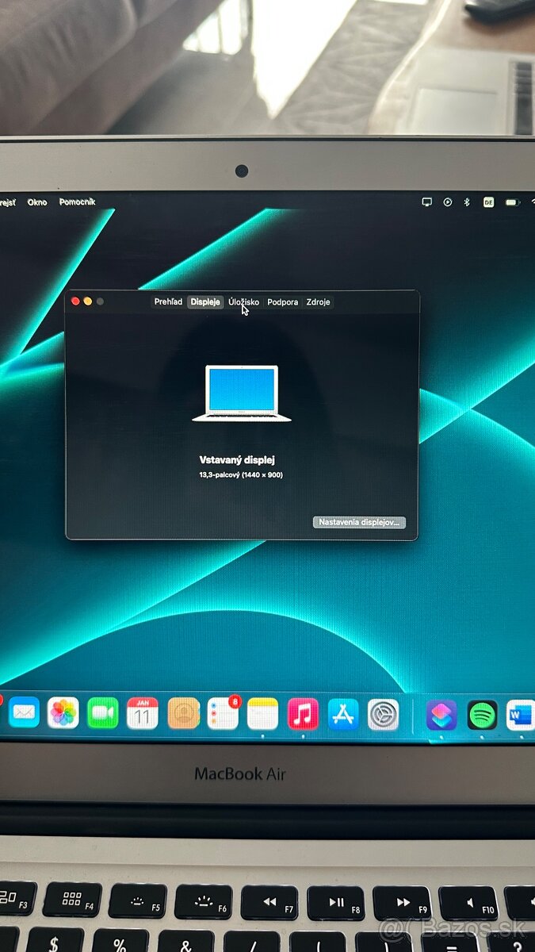Launch the Notes app from the Dock
The height and width of the screenshot is (952, 535).
click(x=262, y=714)
